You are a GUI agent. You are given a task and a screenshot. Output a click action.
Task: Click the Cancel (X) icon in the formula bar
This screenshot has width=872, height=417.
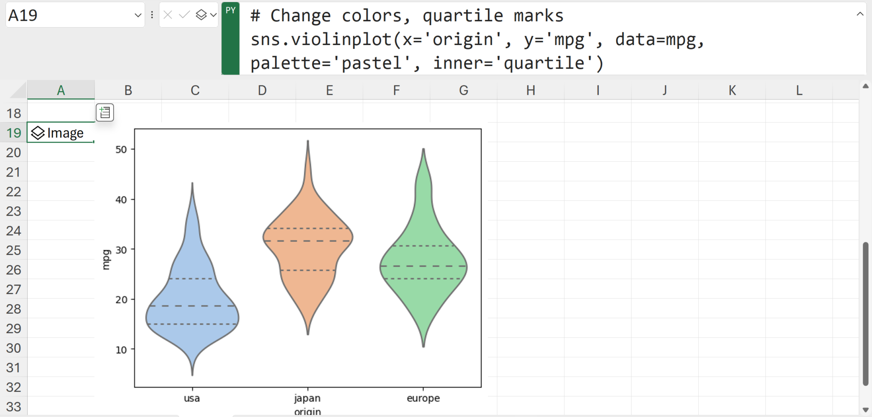pyautogui.click(x=168, y=14)
